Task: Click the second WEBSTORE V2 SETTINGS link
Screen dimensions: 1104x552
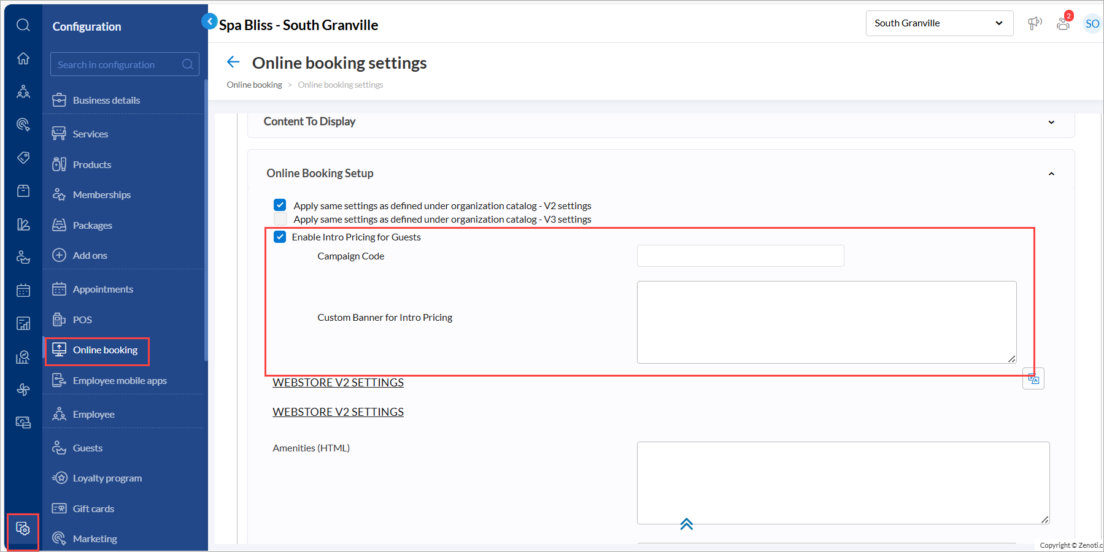Action: tap(338, 412)
